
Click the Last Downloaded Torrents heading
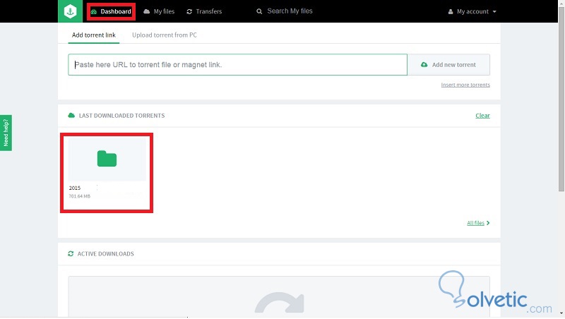point(121,116)
